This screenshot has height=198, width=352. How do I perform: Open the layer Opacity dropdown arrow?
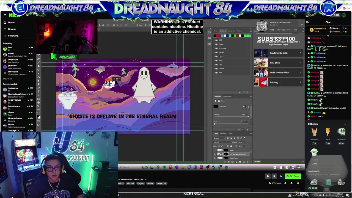244,142
